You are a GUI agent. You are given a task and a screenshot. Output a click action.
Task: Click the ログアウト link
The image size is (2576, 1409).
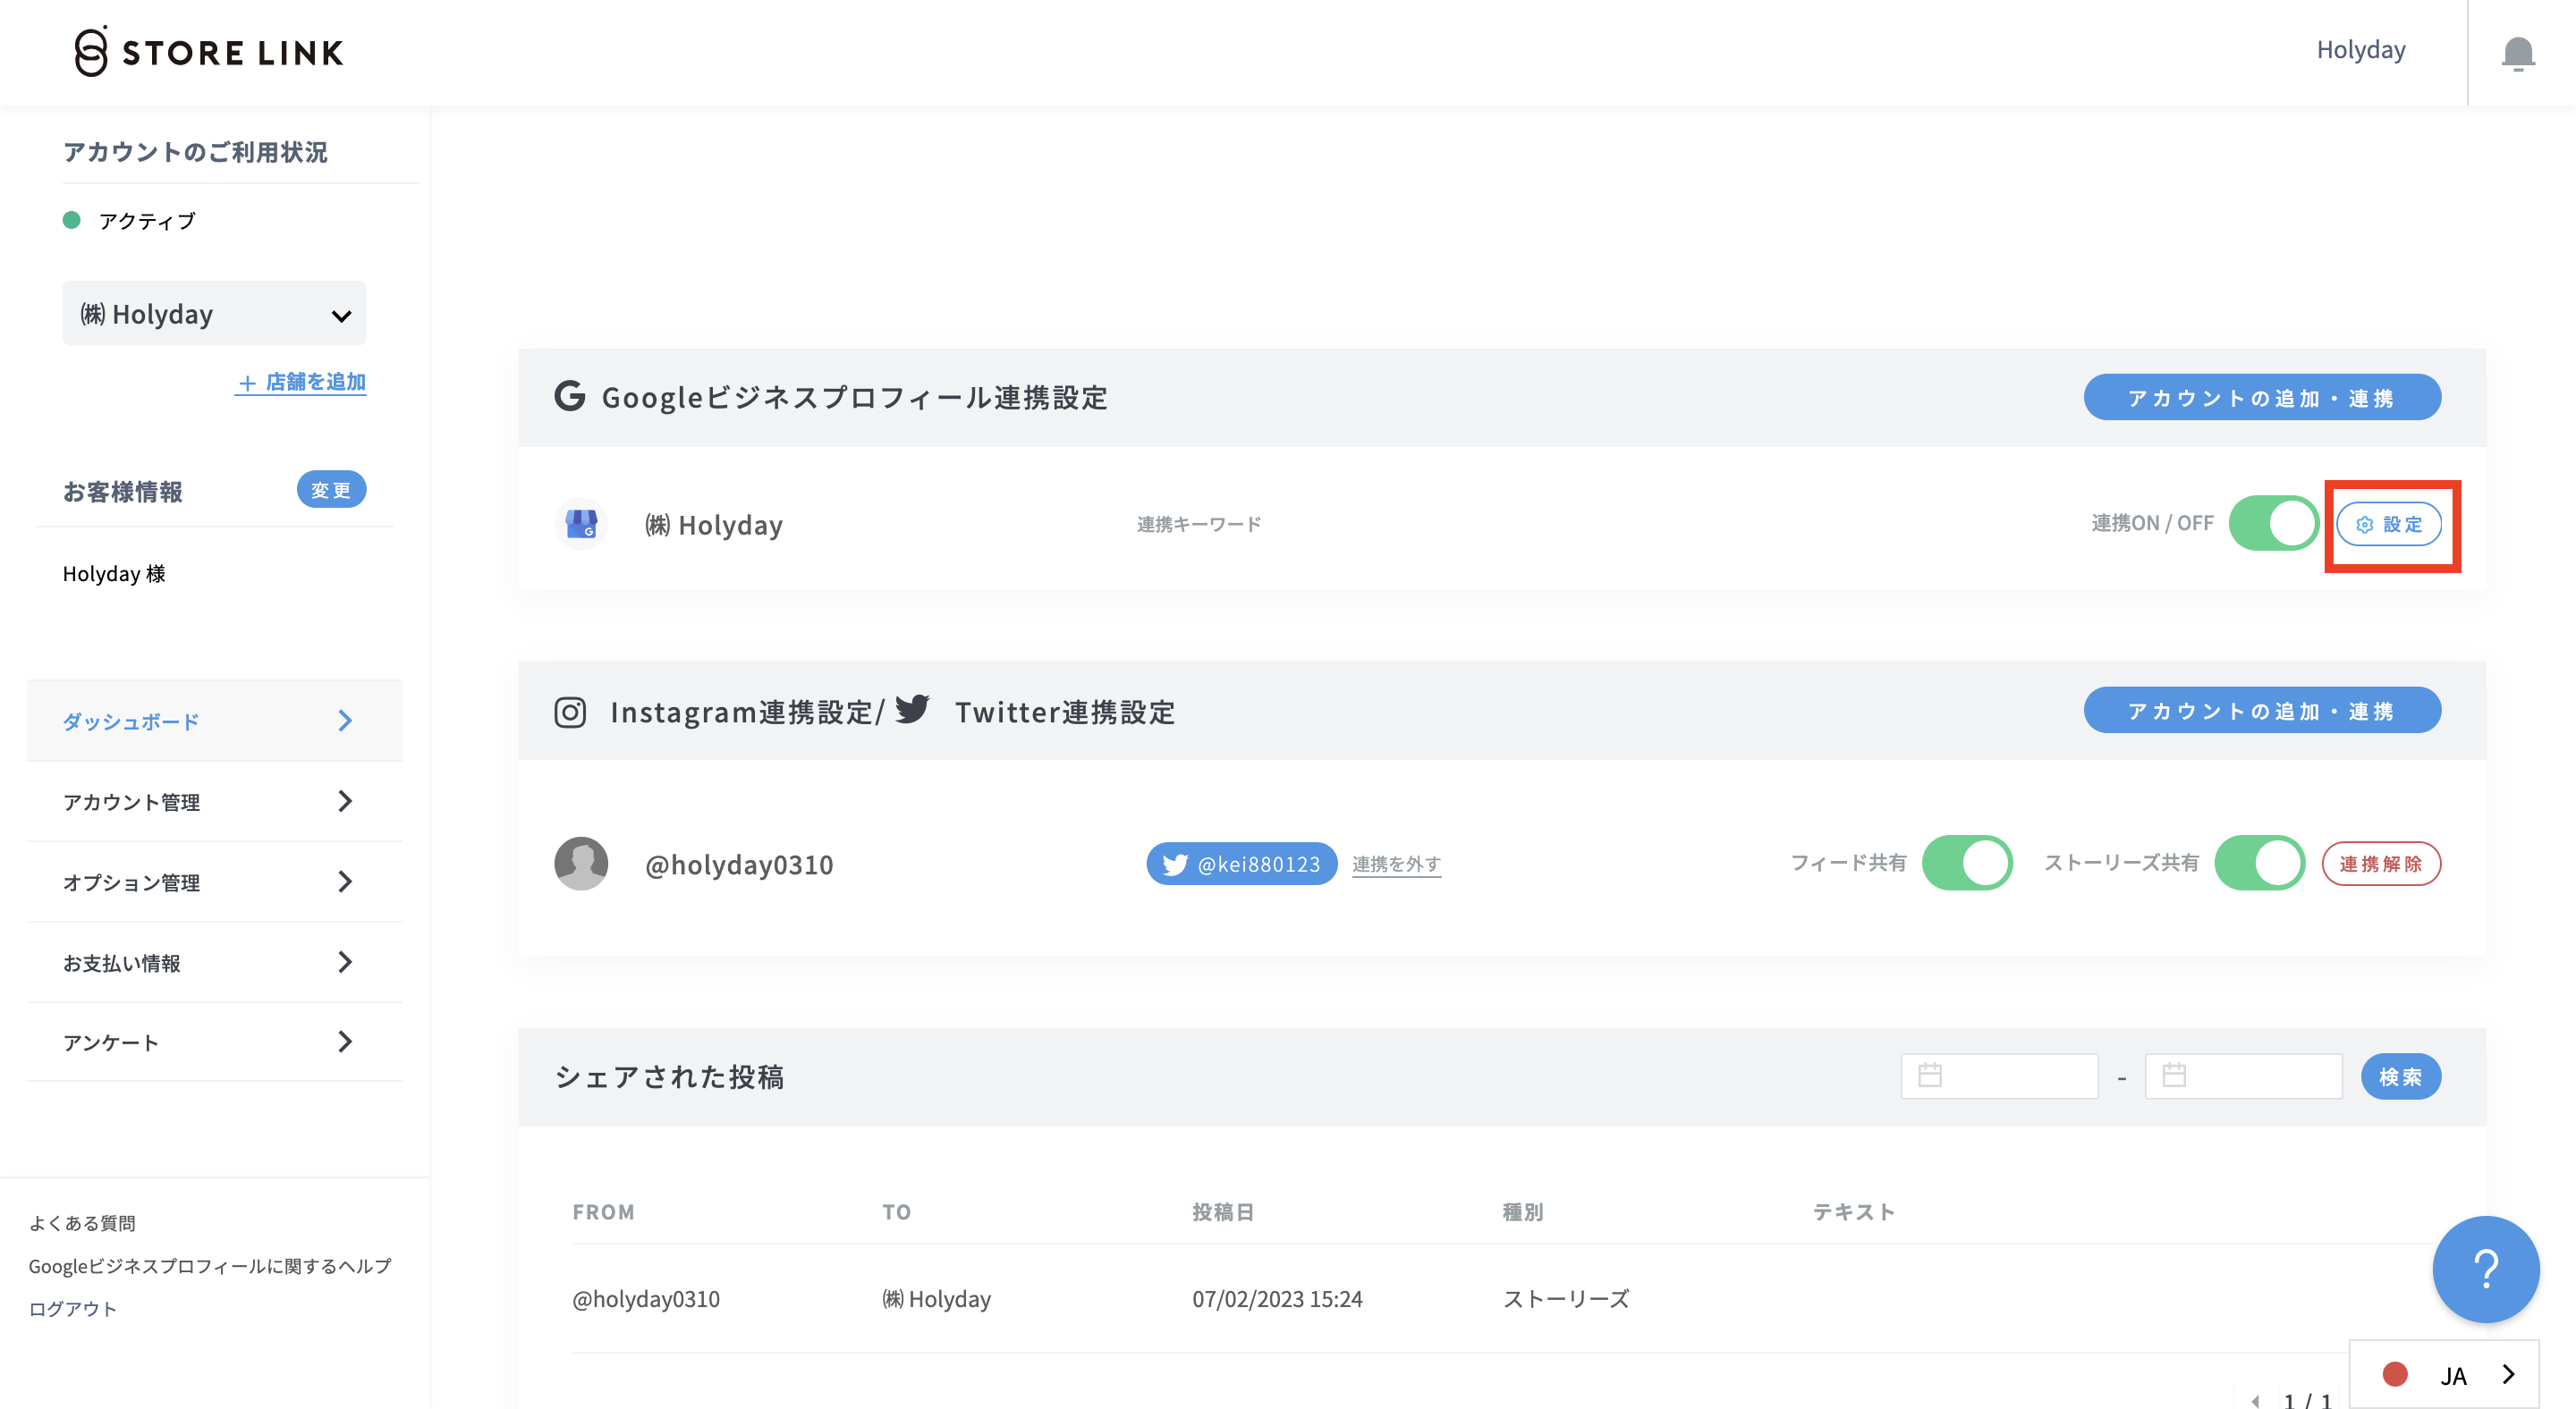73,1309
